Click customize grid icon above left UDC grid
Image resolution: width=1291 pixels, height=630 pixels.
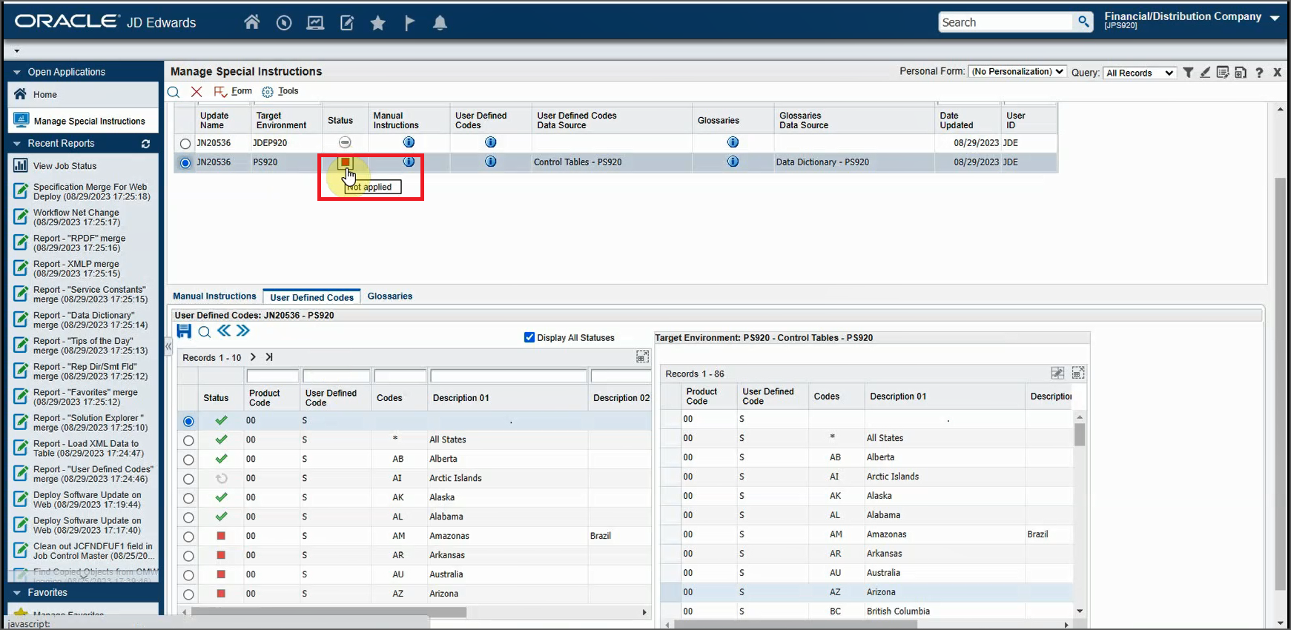[x=642, y=357]
